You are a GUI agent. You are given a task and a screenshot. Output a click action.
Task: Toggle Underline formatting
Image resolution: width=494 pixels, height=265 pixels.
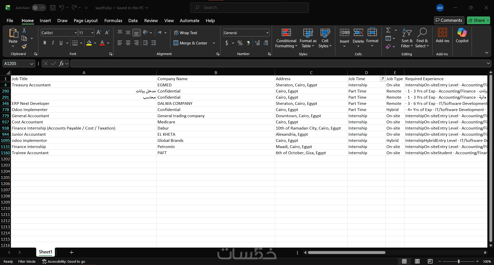(x=61, y=43)
